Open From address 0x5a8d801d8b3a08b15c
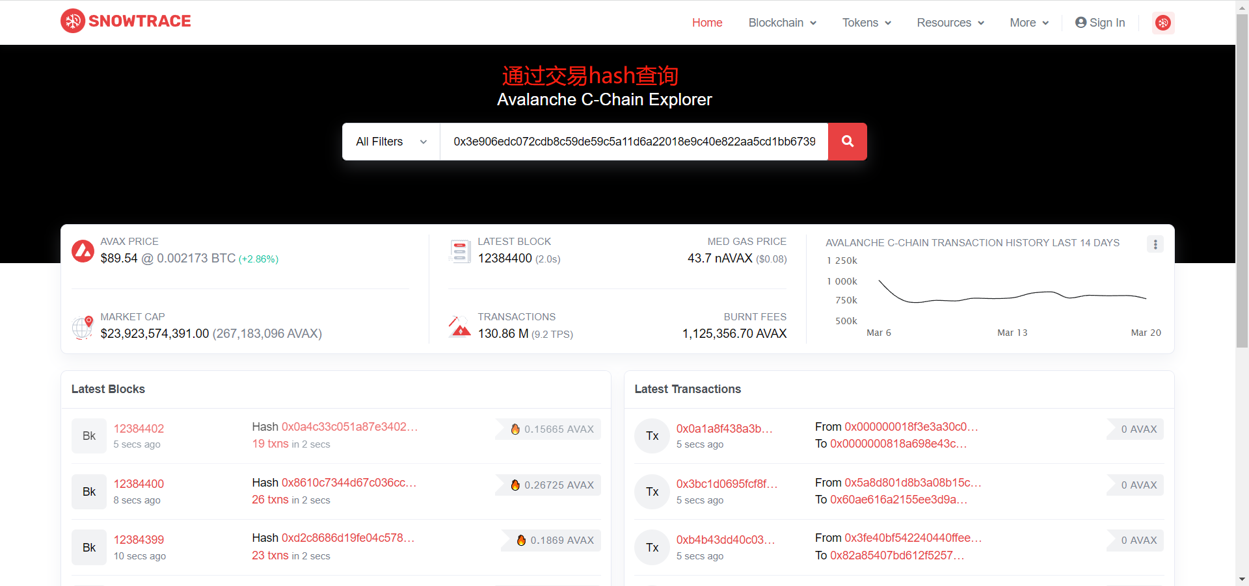 coord(912,483)
